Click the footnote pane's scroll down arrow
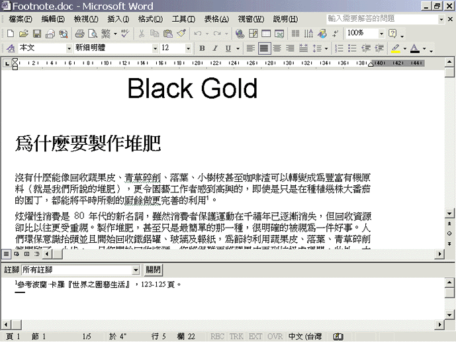This screenshot has height=342, width=456. 449,315
